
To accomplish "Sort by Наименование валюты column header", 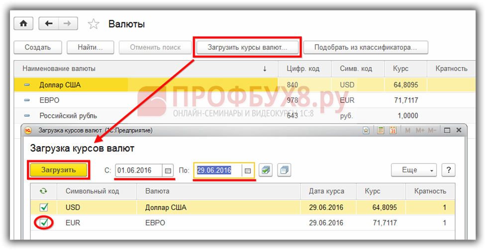I will [146, 68].
